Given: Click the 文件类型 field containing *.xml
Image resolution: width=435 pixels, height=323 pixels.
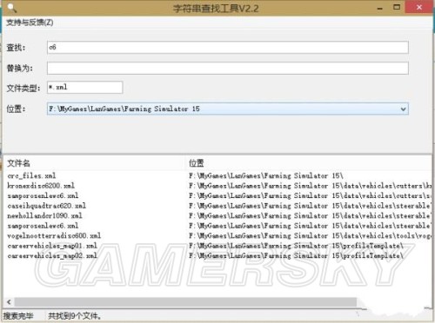Looking at the screenshot, I should pyautogui.click(x=84, y=88).
